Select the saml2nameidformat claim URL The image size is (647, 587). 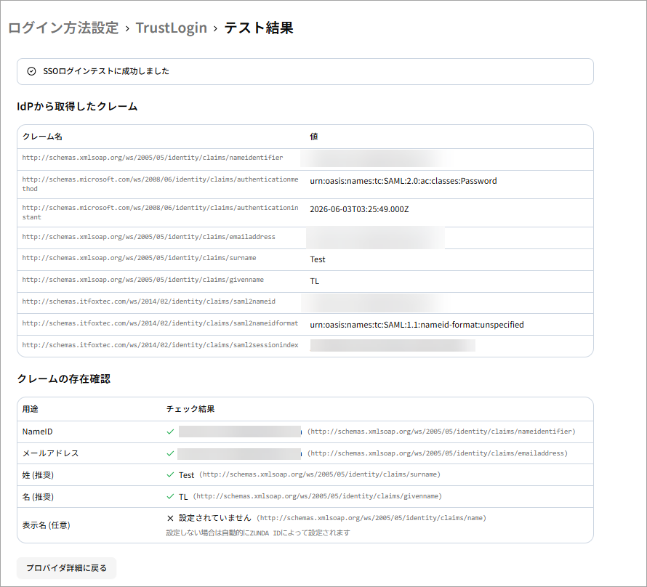(160, 323)
